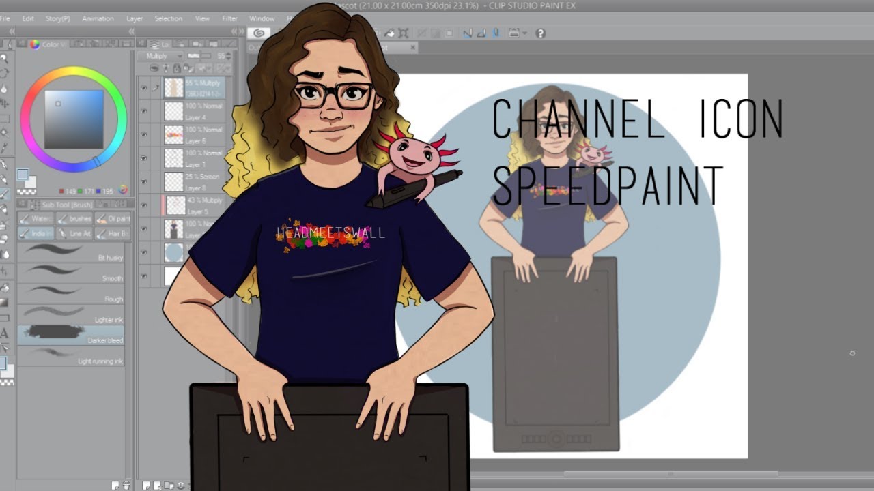The image size is (874, 491).
Task: Select the Oil paint sub tool group
Action: [x=113, y=219]
